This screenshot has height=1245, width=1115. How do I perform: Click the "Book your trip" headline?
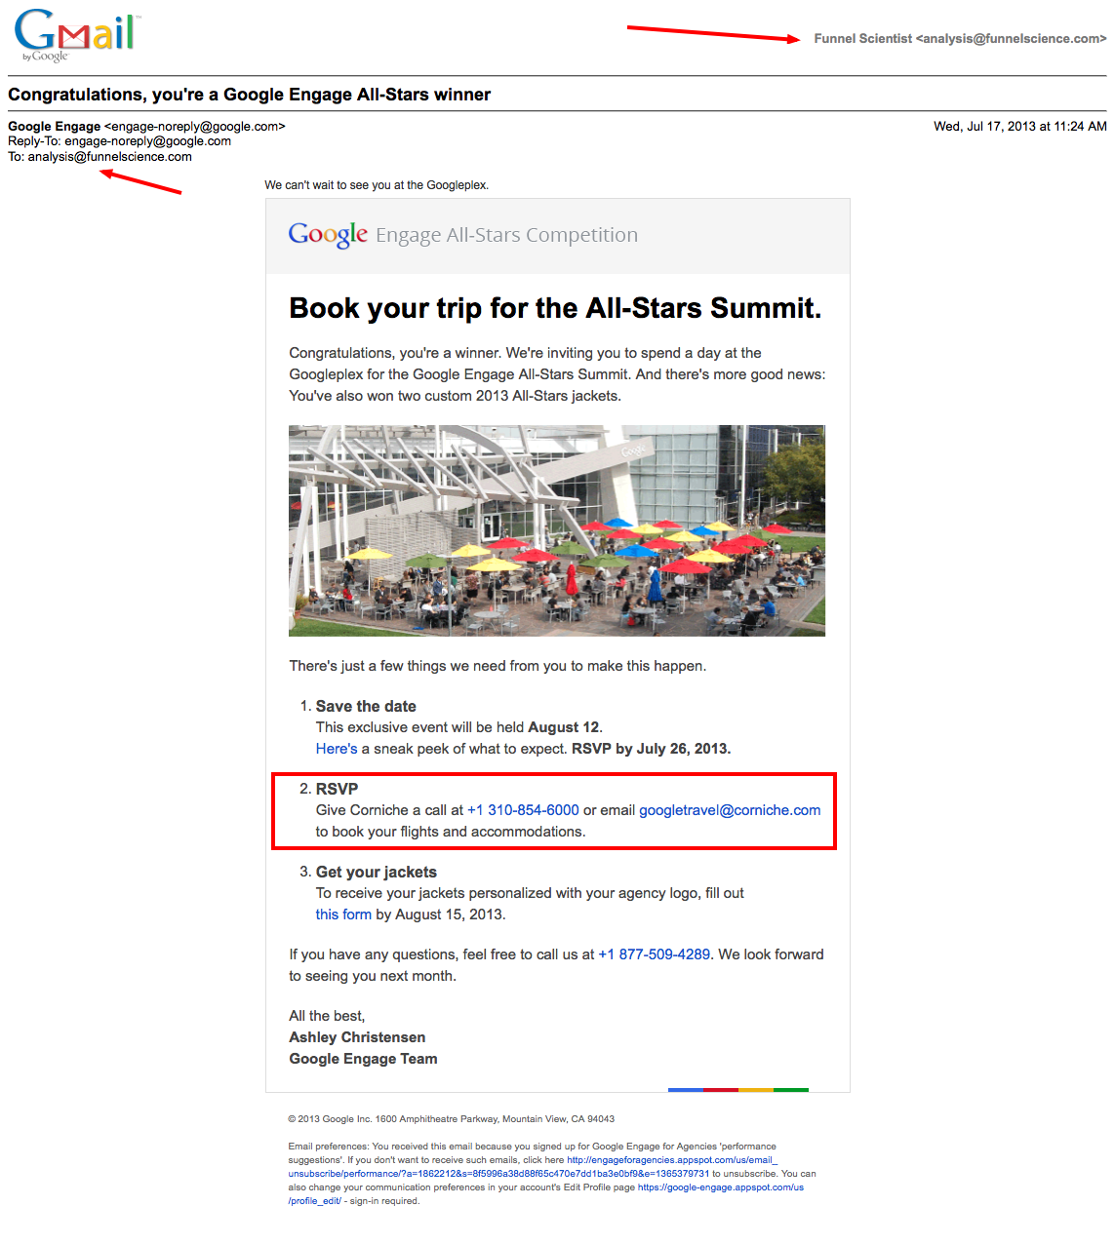point(555,308)
